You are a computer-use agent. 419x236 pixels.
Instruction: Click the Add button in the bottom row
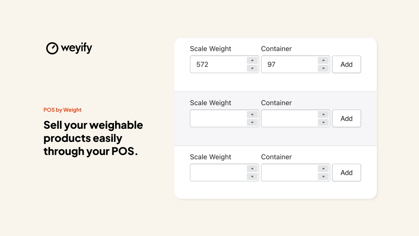tap(346, 172)
